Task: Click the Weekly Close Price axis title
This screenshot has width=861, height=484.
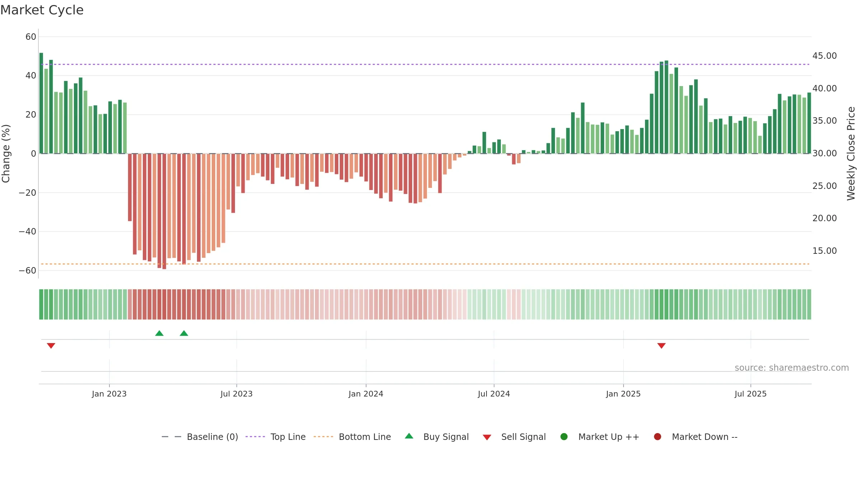Action: [851, 153]
